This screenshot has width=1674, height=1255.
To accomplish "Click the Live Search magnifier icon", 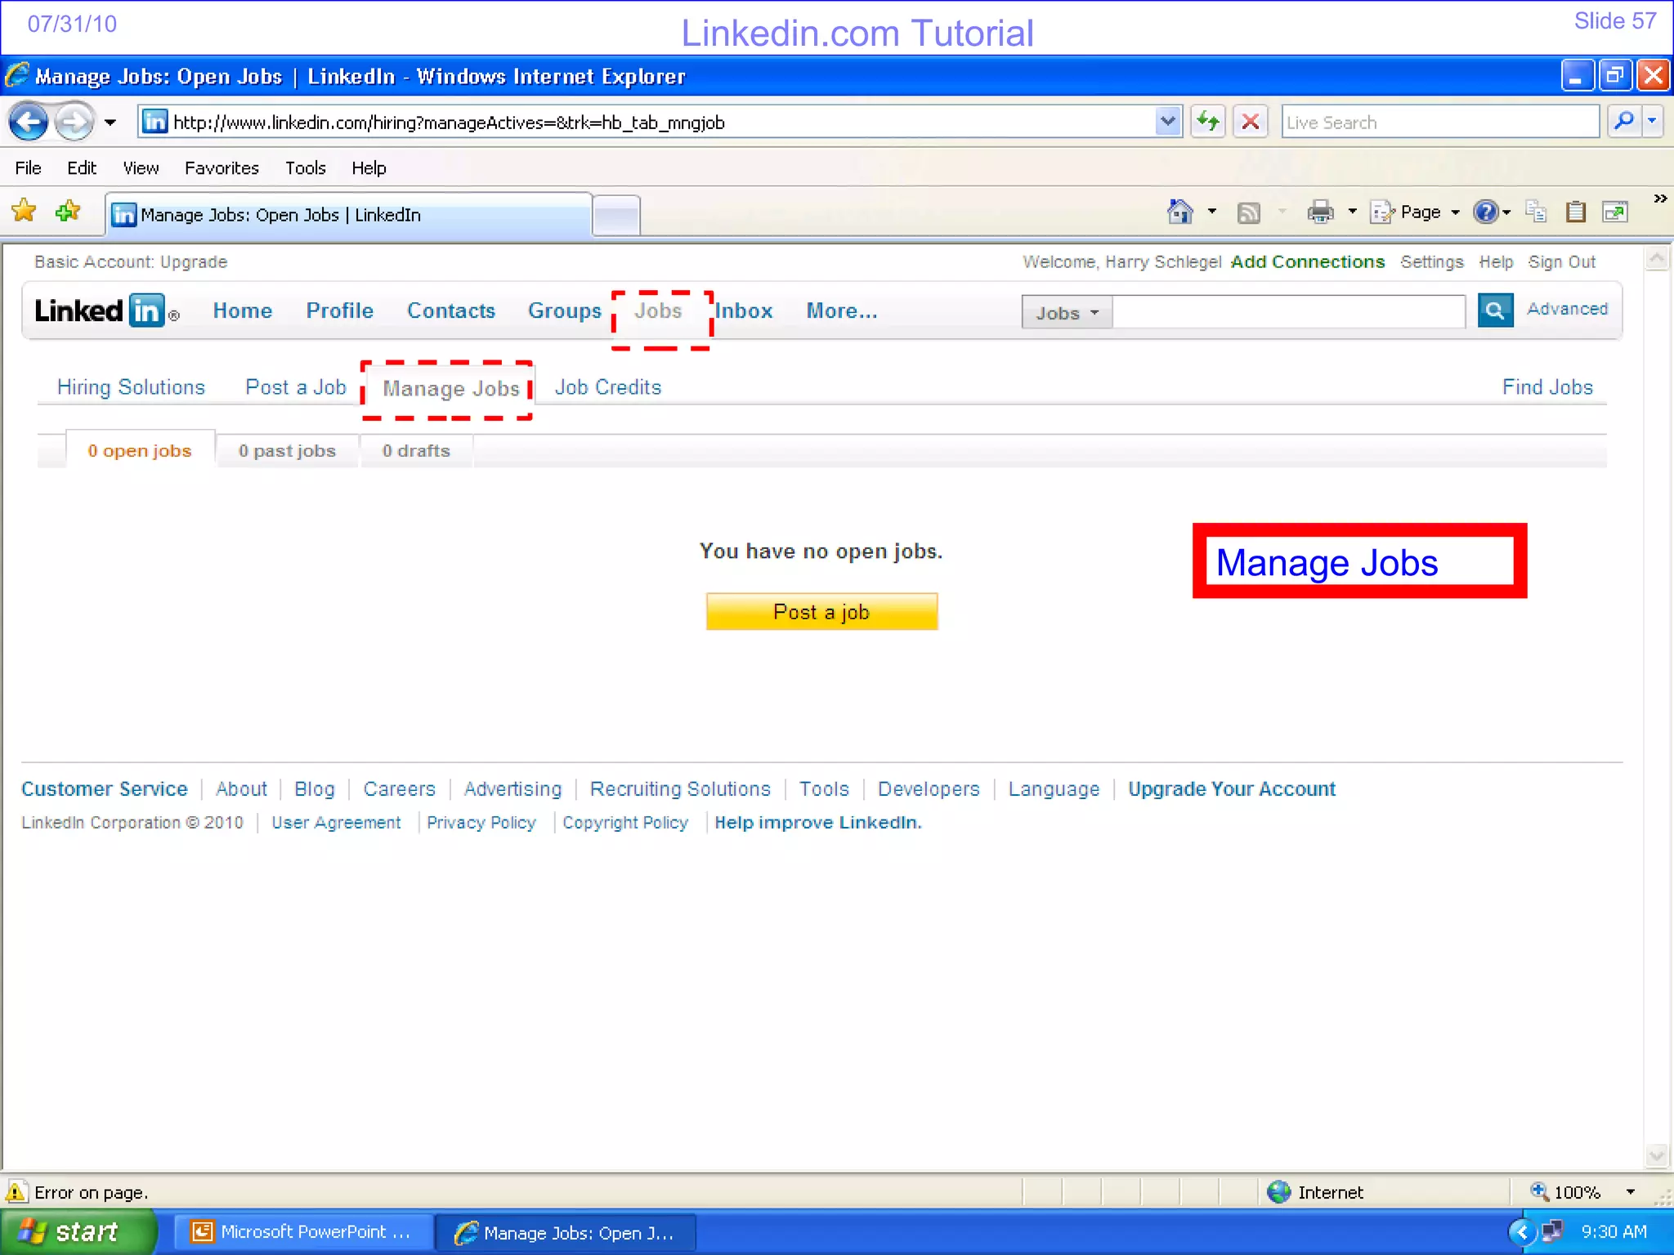I will 1624,122.
